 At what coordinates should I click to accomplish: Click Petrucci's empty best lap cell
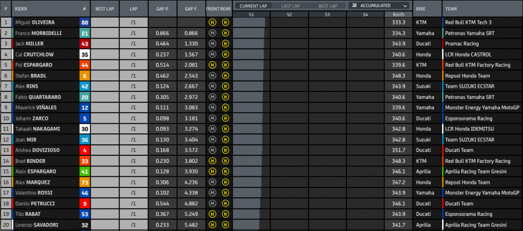pyautogui.click(x=105, y=204)
